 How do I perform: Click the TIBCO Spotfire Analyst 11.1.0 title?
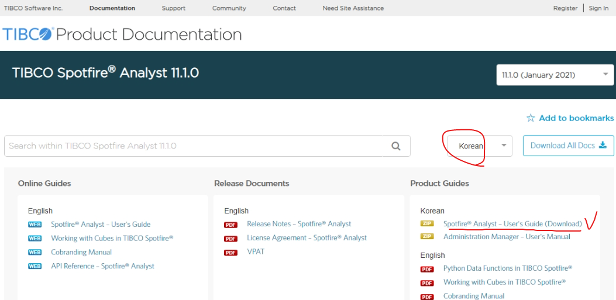(105, 73)
